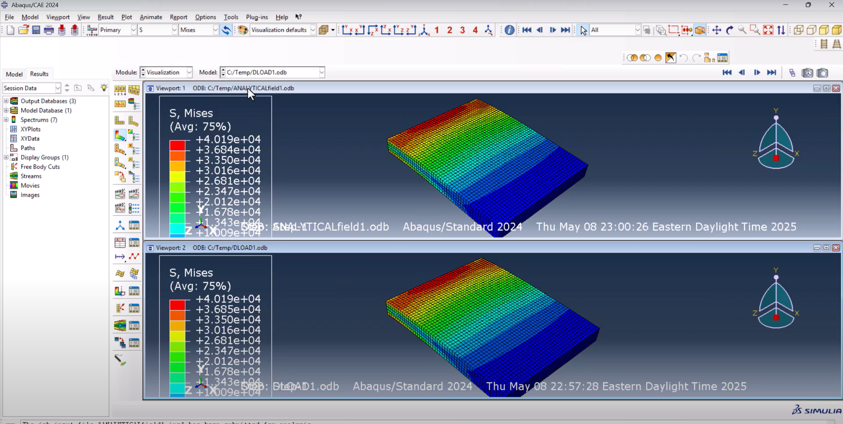Activate the Rotate View tool
Image resolution: width=843 pixels, height=424 pixels.
pos(730,30)
